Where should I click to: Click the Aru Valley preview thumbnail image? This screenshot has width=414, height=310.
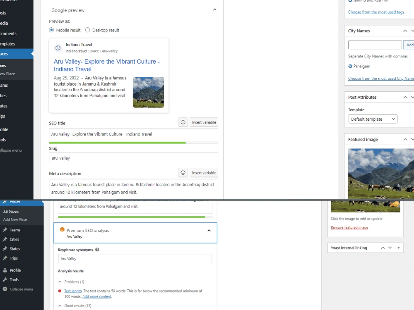148,92
